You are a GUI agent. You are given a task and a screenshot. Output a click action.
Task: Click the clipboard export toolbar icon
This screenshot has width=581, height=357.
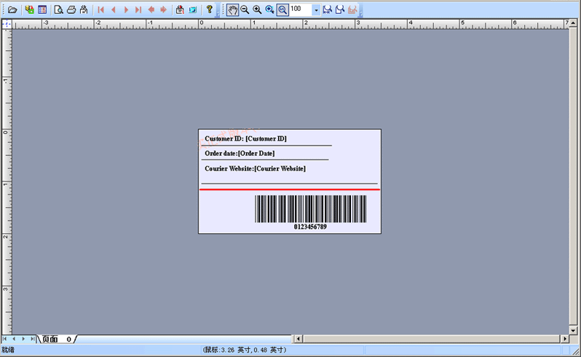point(180,9)
